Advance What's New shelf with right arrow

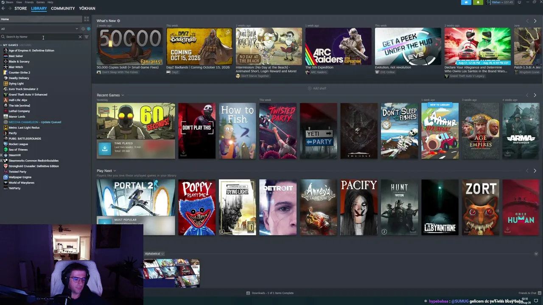(535, 21)
